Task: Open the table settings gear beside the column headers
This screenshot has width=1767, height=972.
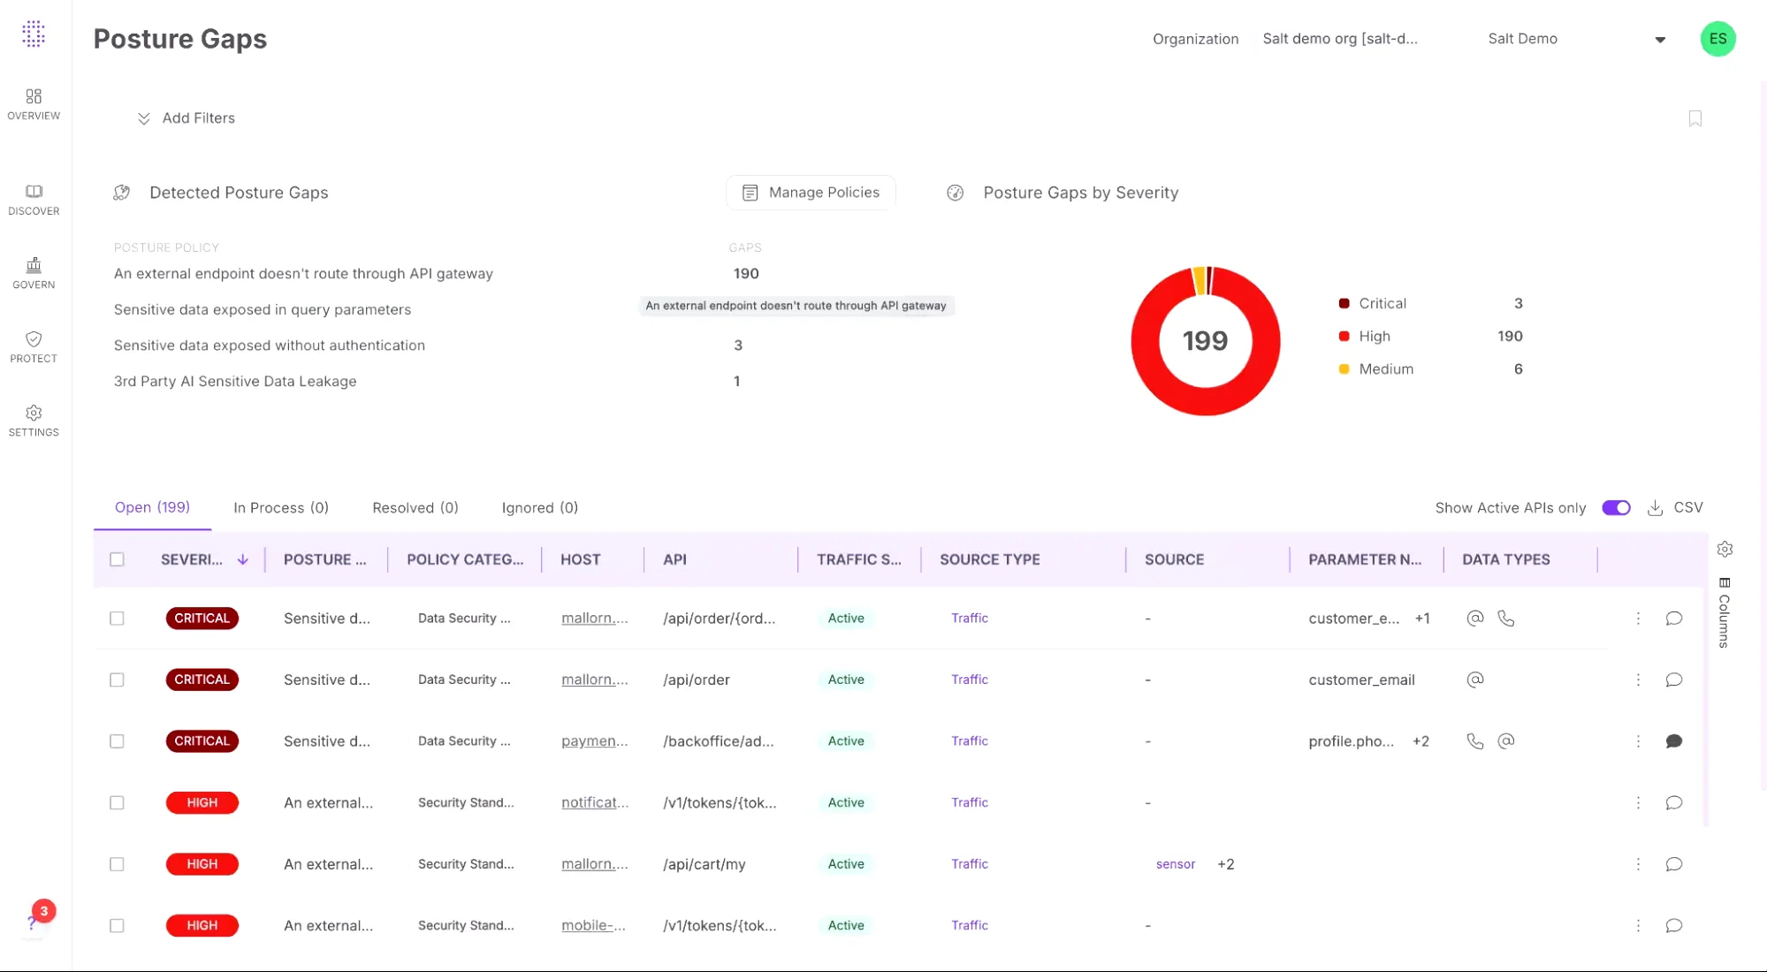Action: click(x=1725, y=549)
